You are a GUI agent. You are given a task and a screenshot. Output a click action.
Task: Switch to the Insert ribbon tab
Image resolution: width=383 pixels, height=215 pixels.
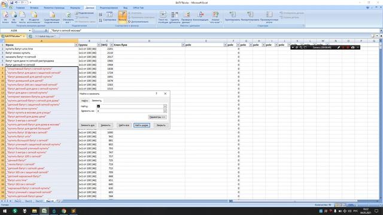tap(34, 8)
